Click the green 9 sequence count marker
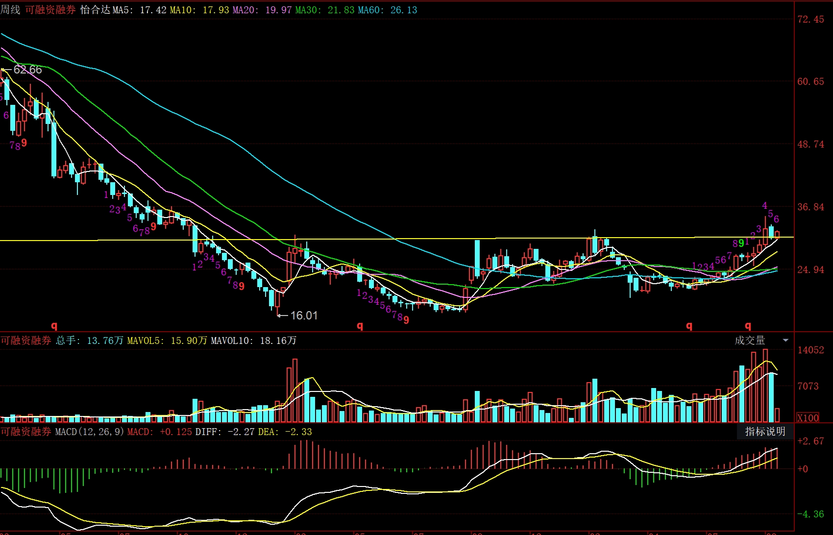Viewport: 833px width, 535px height. pos(741,243)
